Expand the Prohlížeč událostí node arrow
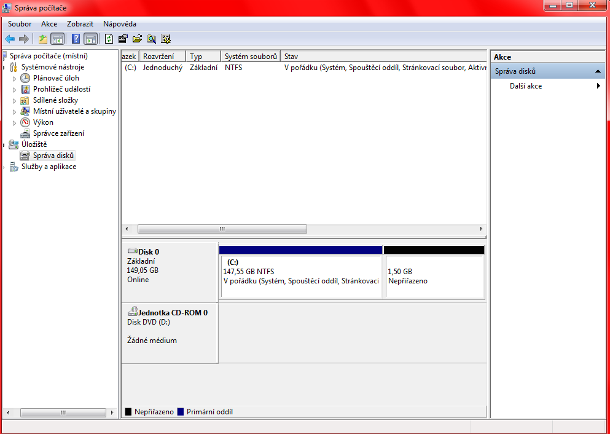This screenshot has height=434, width=610. 15,90
